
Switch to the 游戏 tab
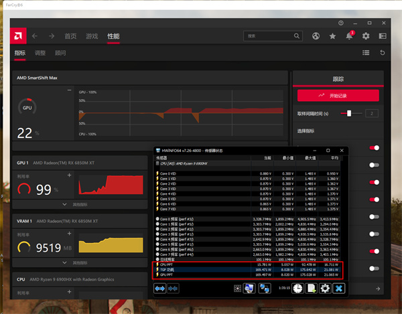coord(92,35)
